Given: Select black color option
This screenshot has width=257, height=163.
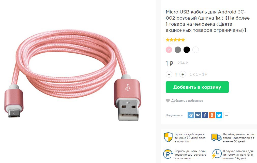Looking at the screenshot, I should 187,50.
